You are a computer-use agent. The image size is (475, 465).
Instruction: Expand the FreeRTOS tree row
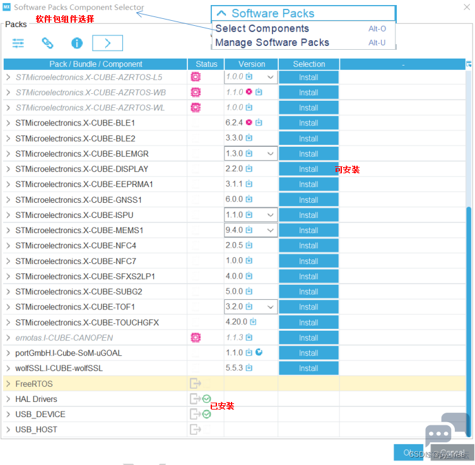8,384
